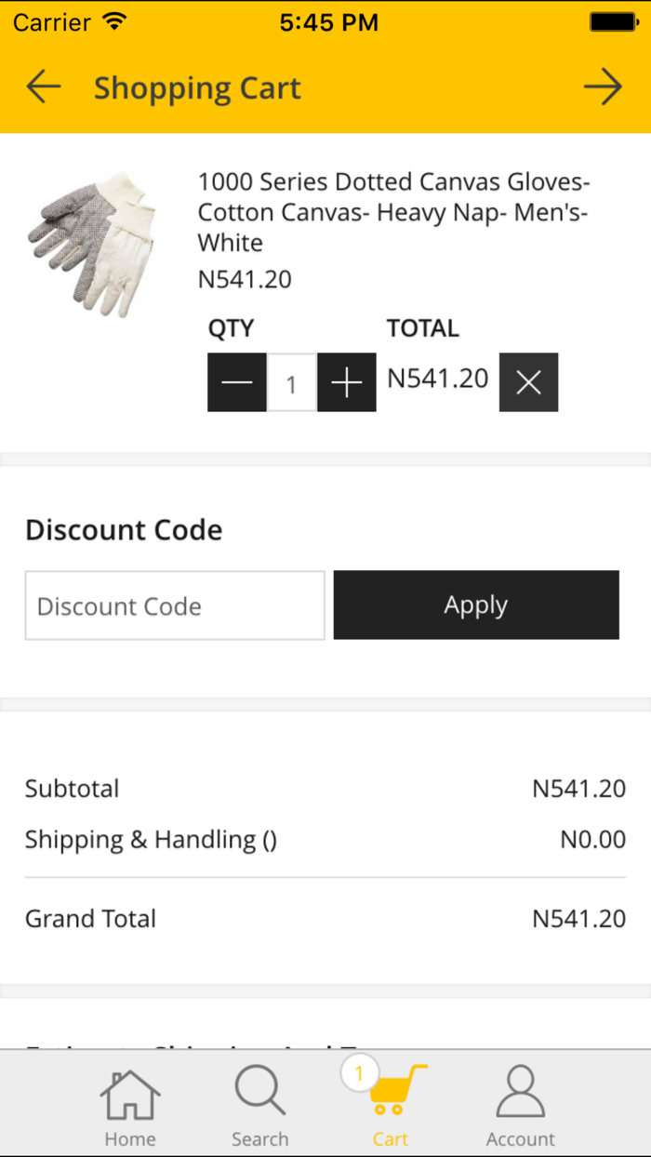Click the Grand Total amount N541.20
The width and height of the screenshot is (651, 1157).
pyautogui.click(x=579, y=918)
